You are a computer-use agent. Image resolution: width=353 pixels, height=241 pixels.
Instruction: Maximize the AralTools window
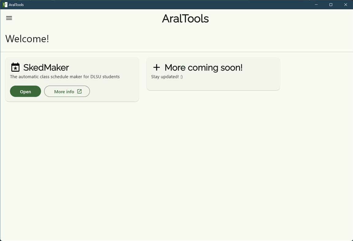(331, 5)
